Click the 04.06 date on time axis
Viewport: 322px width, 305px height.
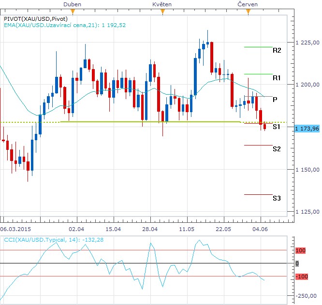point(260,229)
